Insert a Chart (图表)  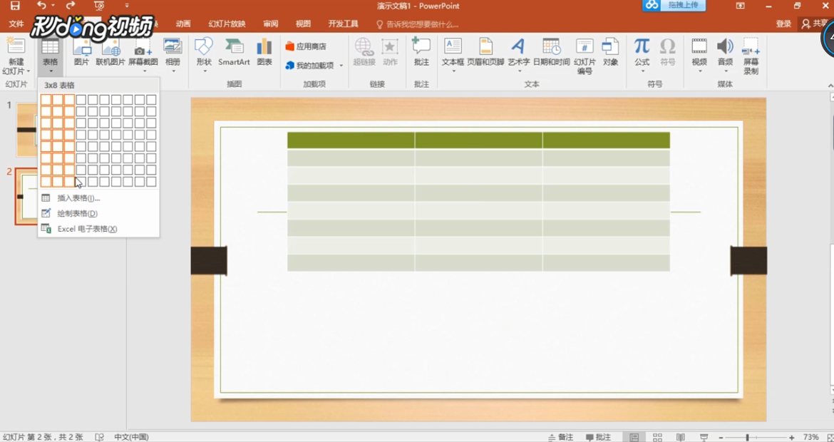click(x=264, y=52)
